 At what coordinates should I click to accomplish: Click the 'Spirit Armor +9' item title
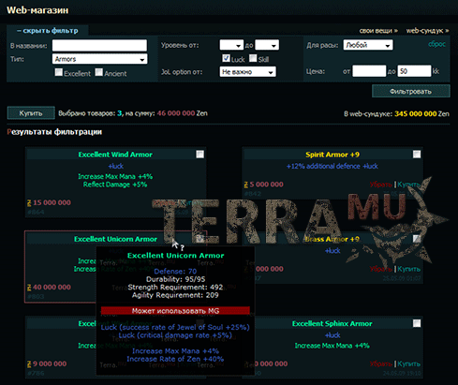tap(332, 155)
